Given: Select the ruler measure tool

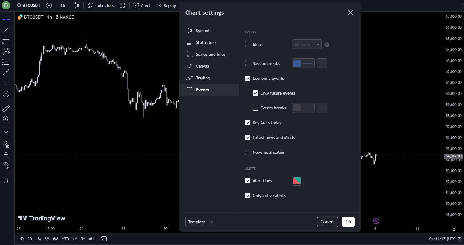Looking at the screenshot, I should pyautogui.click(x=6, y=108).
